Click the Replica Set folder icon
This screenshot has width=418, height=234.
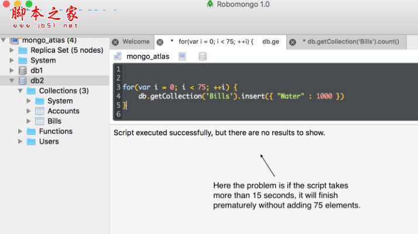23,50
